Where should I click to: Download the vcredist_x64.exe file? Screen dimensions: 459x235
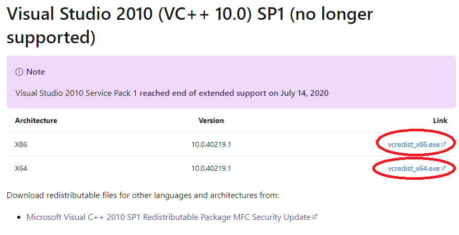pos(414,168)
